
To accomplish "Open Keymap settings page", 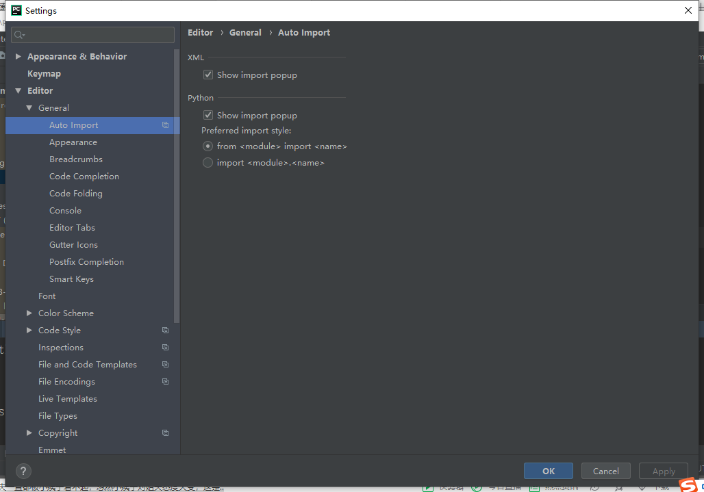I will point(44,73).
